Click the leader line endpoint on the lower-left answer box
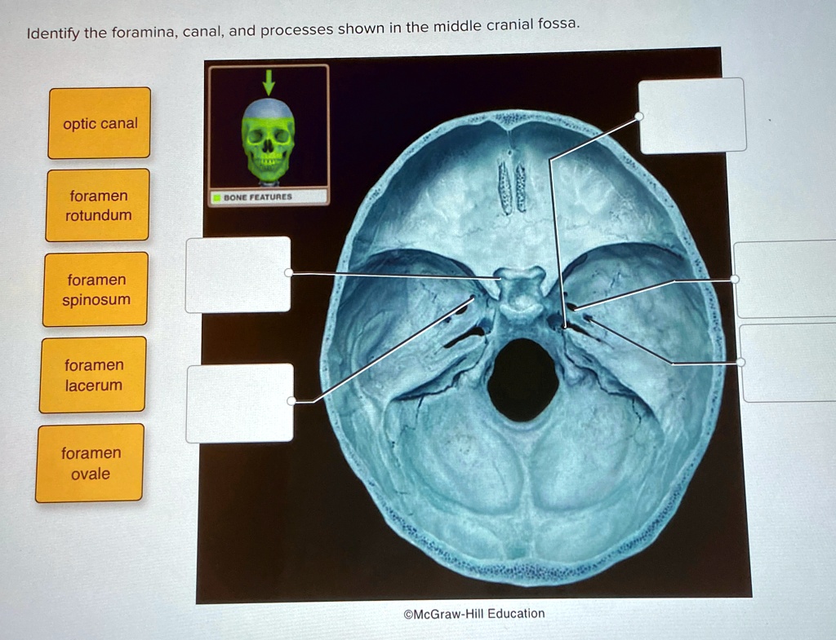Screen dimensions: 836x640 291,399
